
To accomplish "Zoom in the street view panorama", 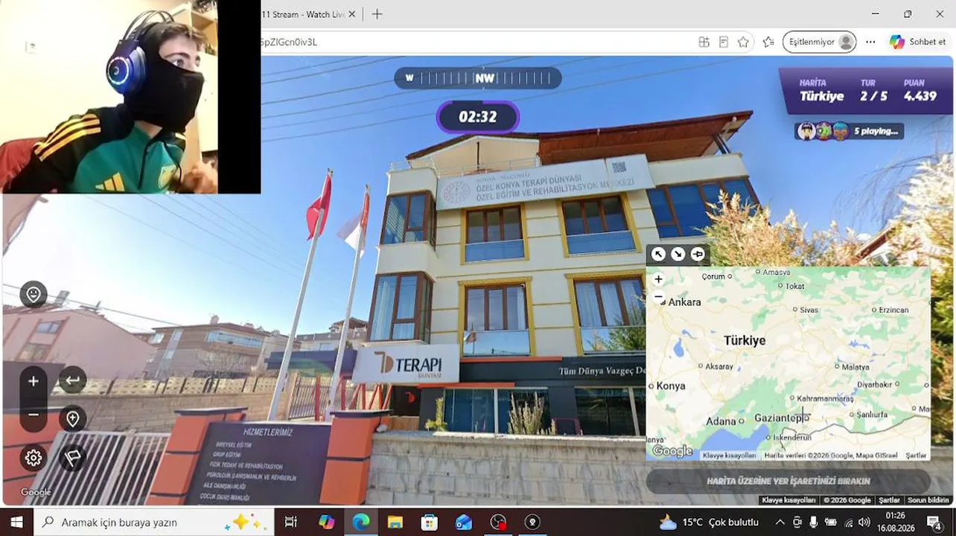I will [x=34, y=381].
